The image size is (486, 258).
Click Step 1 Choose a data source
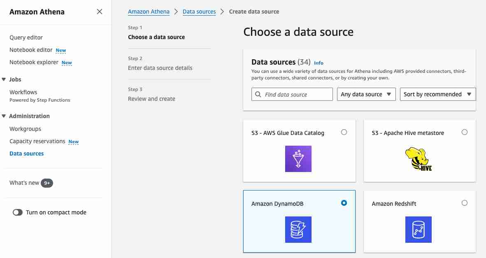tap(156, 37)
